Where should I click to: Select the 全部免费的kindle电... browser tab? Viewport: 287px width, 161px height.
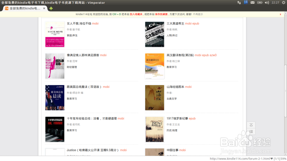[25, 8]
